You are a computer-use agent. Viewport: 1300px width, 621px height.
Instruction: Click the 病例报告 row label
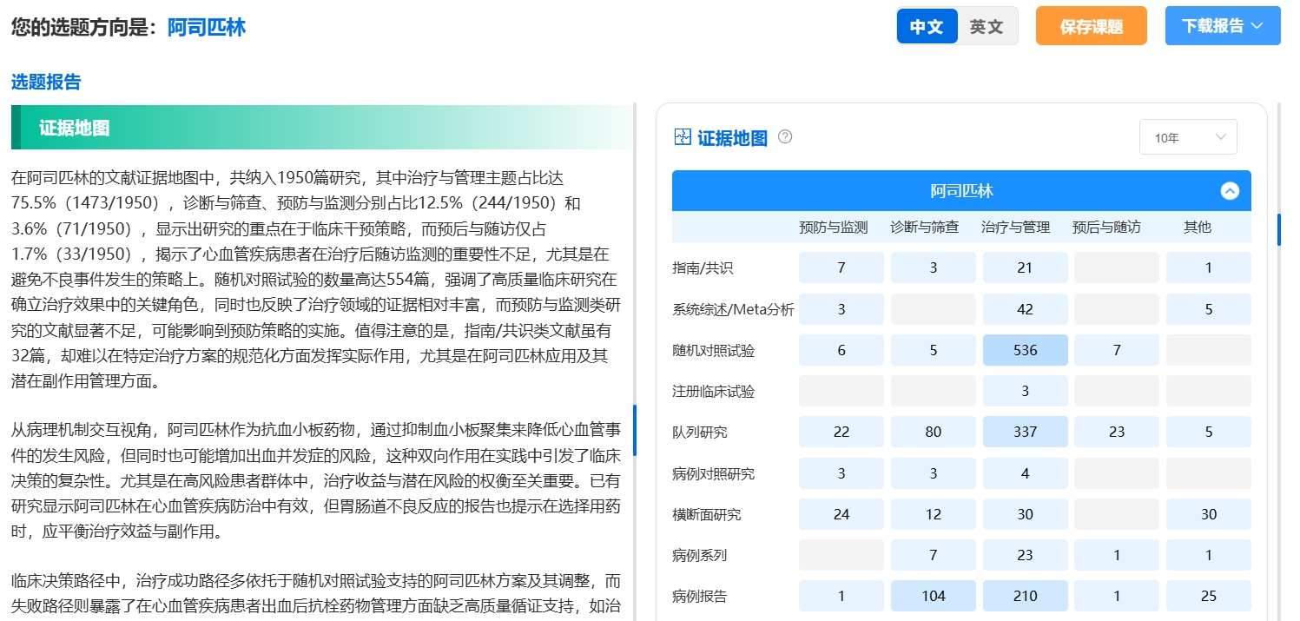click(700, 596)
